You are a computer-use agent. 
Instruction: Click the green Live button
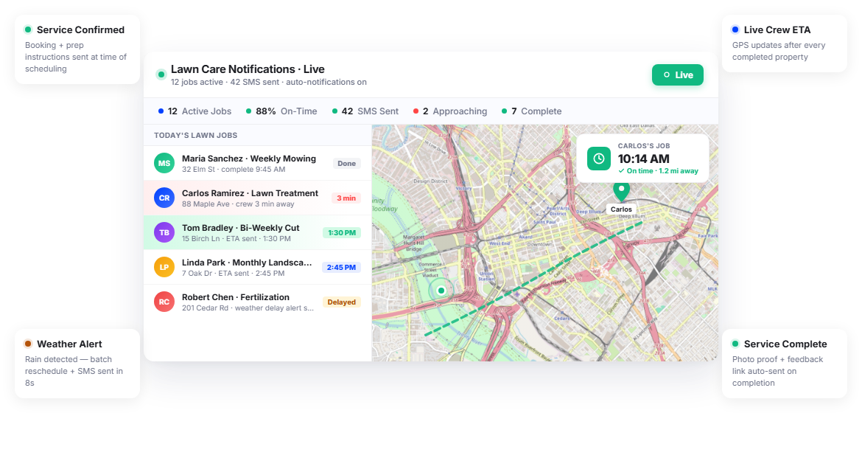point(677,74)
